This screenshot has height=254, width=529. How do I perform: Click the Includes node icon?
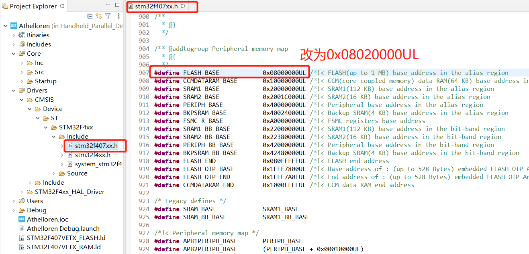pyautogui.click(x=21, y=44)
